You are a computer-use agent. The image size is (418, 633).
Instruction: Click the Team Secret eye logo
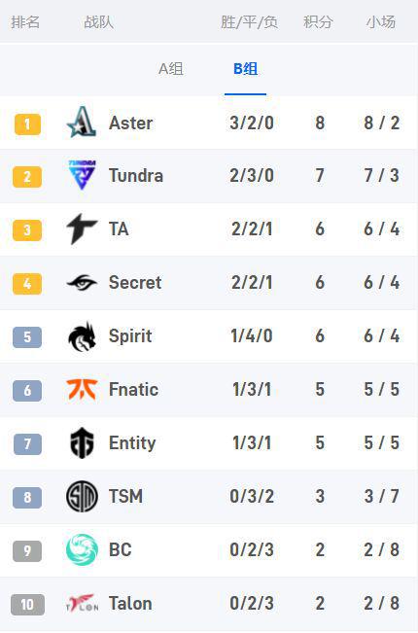(82, 283)
